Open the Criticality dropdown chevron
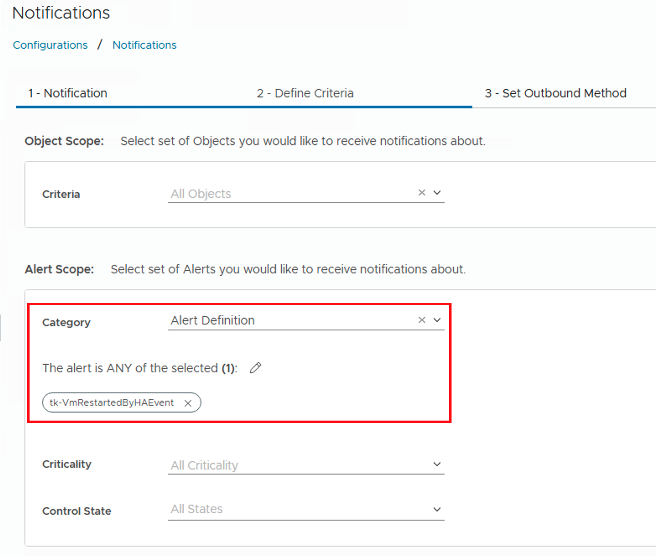The image size is (656, 556). pyautogui.click(x=437, y=464)
